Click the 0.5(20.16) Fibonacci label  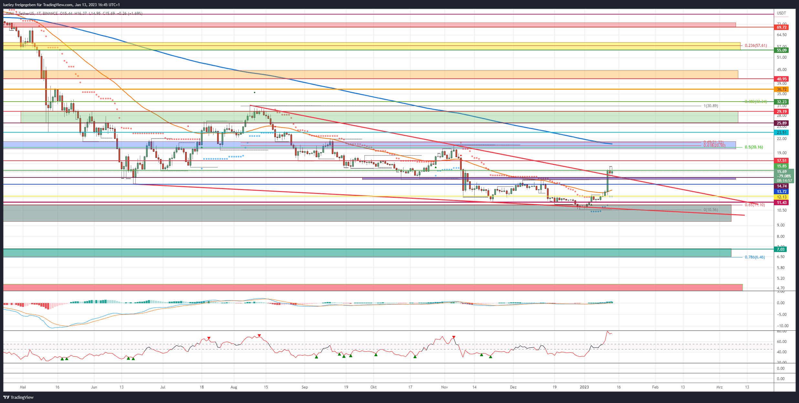tap(754, 147)
